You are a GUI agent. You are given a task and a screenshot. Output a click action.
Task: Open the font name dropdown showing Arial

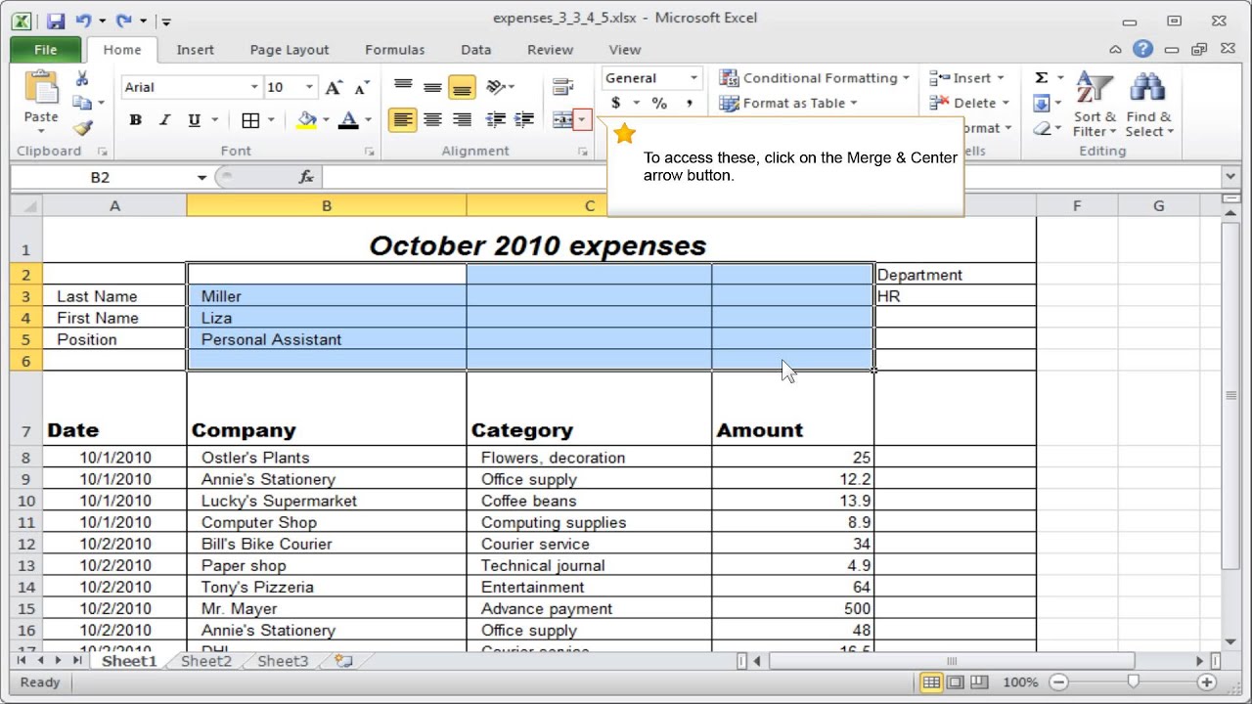[x=254, y=87]
